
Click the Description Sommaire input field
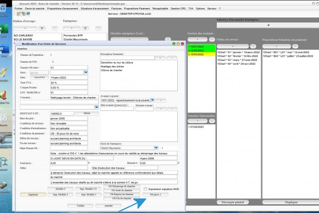click(127, 58)
